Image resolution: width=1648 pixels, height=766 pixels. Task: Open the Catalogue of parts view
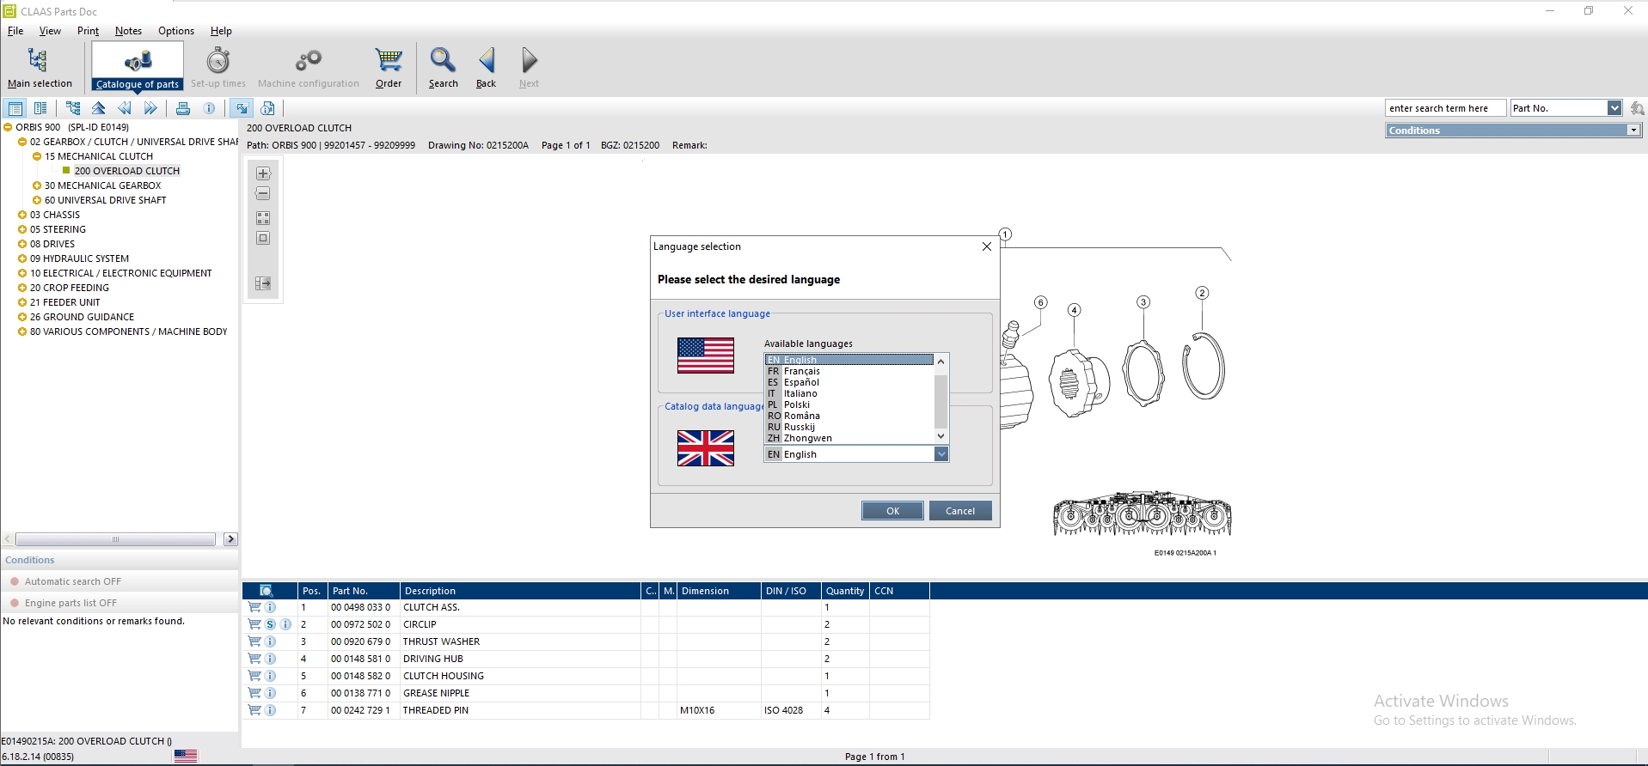point(138,67)
